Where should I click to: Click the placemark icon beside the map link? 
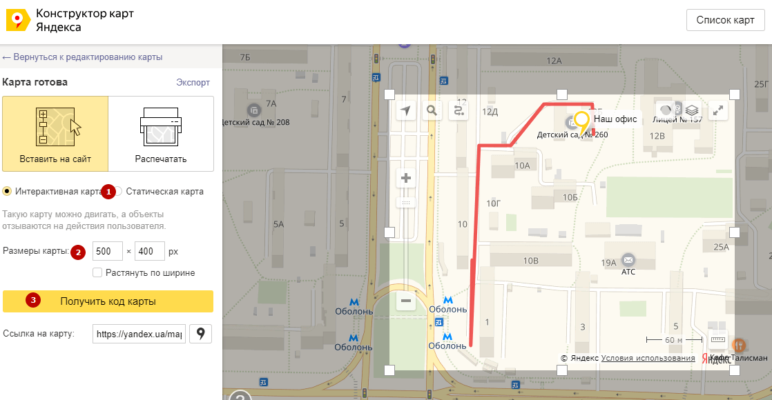tap(200, 334)
